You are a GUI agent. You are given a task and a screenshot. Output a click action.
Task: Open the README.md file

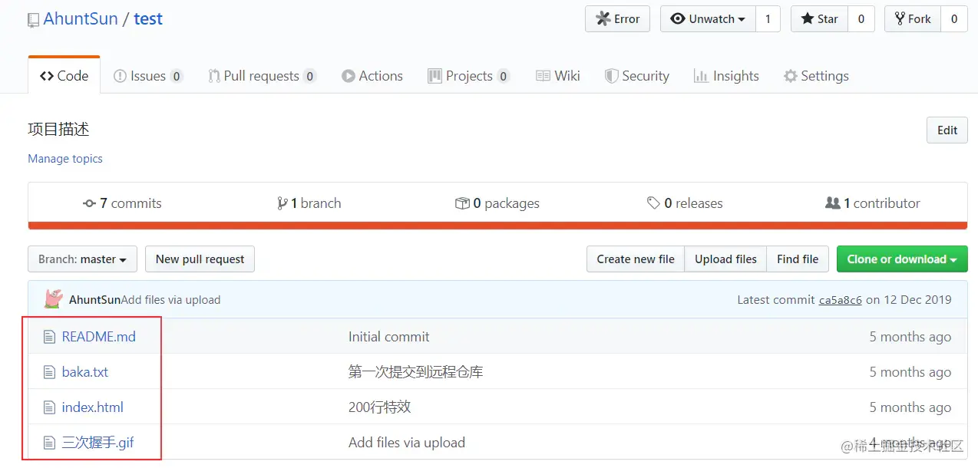click(x=99, y=337)
